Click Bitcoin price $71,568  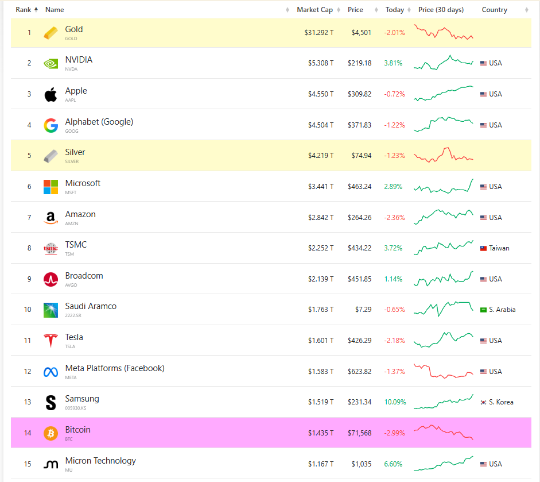(360, 433)
